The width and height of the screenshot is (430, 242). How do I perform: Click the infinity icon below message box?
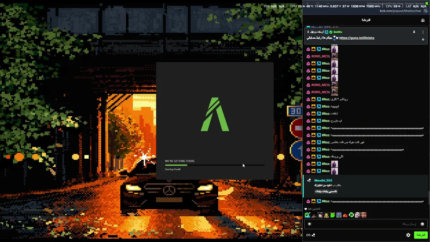308,235
